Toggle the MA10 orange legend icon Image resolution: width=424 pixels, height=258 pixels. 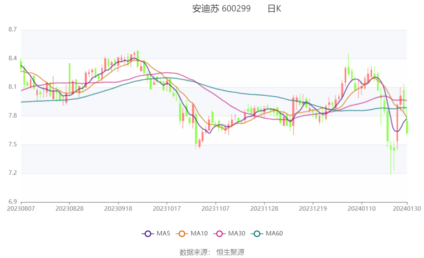(182, 234)
